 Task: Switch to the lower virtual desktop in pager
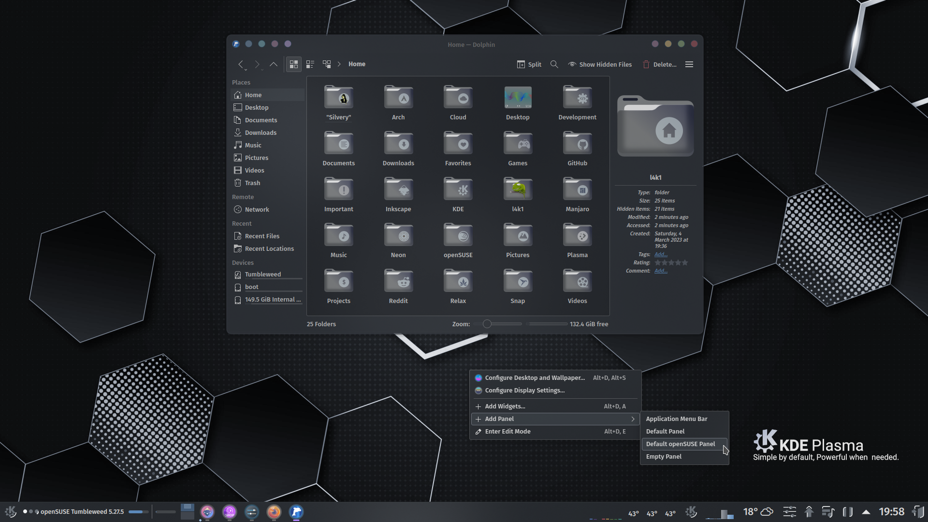pos(188,516)
